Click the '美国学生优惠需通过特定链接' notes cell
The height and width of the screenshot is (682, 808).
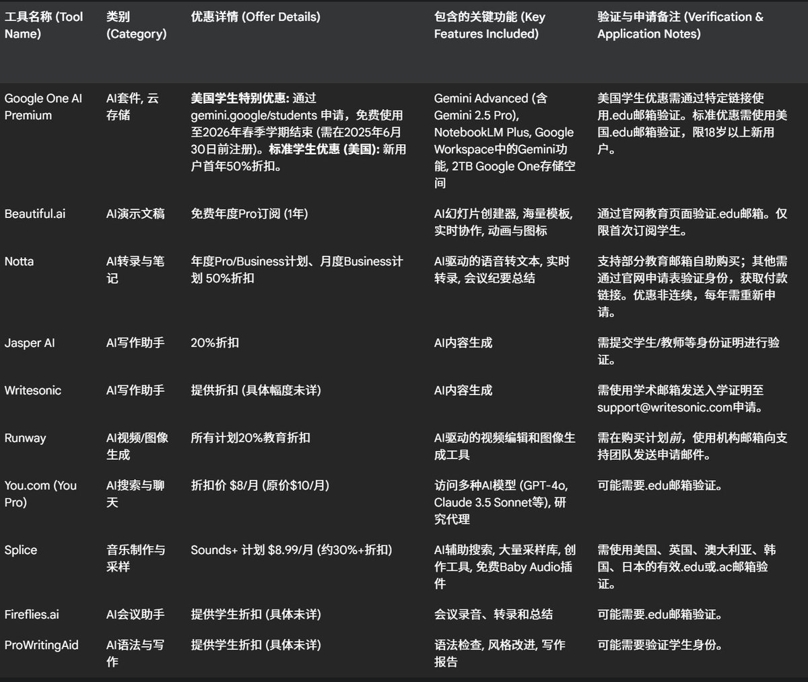point(692,123)
